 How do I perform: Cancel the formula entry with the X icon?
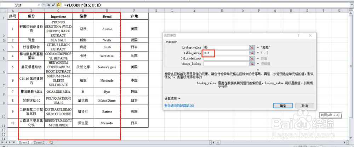coord(48,5)
